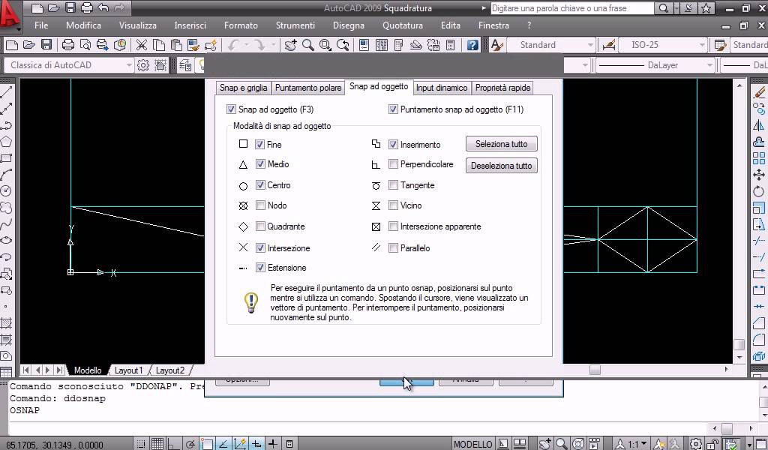Enable the Vicino snap mode
This screenshot has height=450, width=768.
393,205
